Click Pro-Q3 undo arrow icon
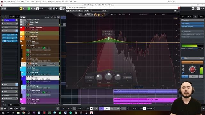205x115 pixels. pos(112,15)
